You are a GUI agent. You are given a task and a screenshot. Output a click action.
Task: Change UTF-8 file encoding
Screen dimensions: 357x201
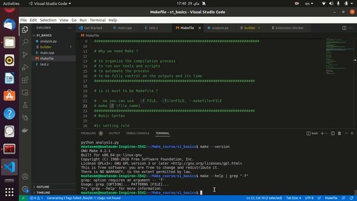309,198
